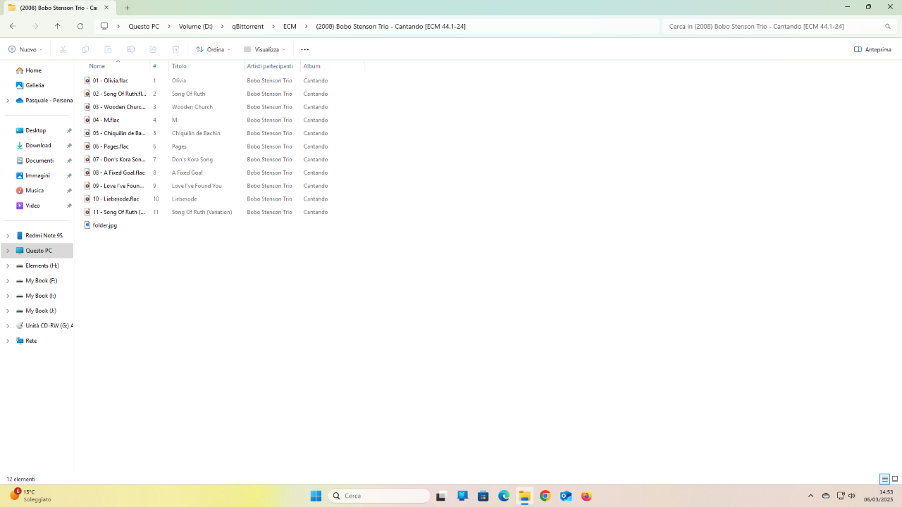Sort by the Album column header
This screenshot has width=902, height=507.
tap(332, 66)
